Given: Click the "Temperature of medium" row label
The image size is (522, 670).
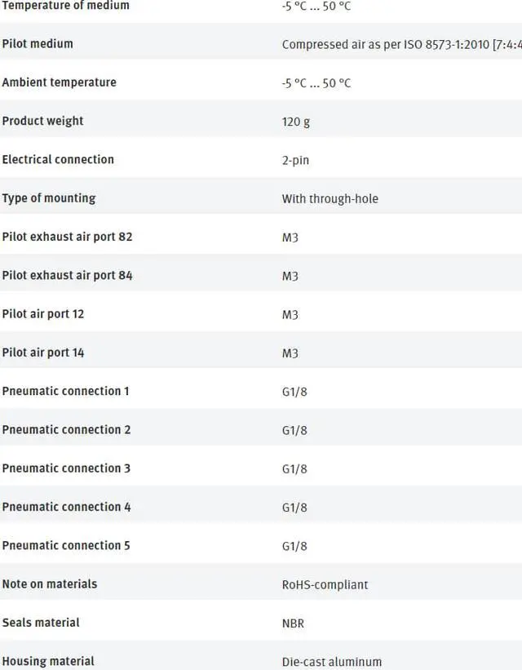Looking at the screenshot, I should coord(65,6).
